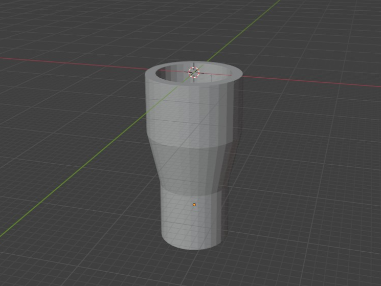
Task: Click the red-white 3D cursor crosshair
Action: point(194,73)
